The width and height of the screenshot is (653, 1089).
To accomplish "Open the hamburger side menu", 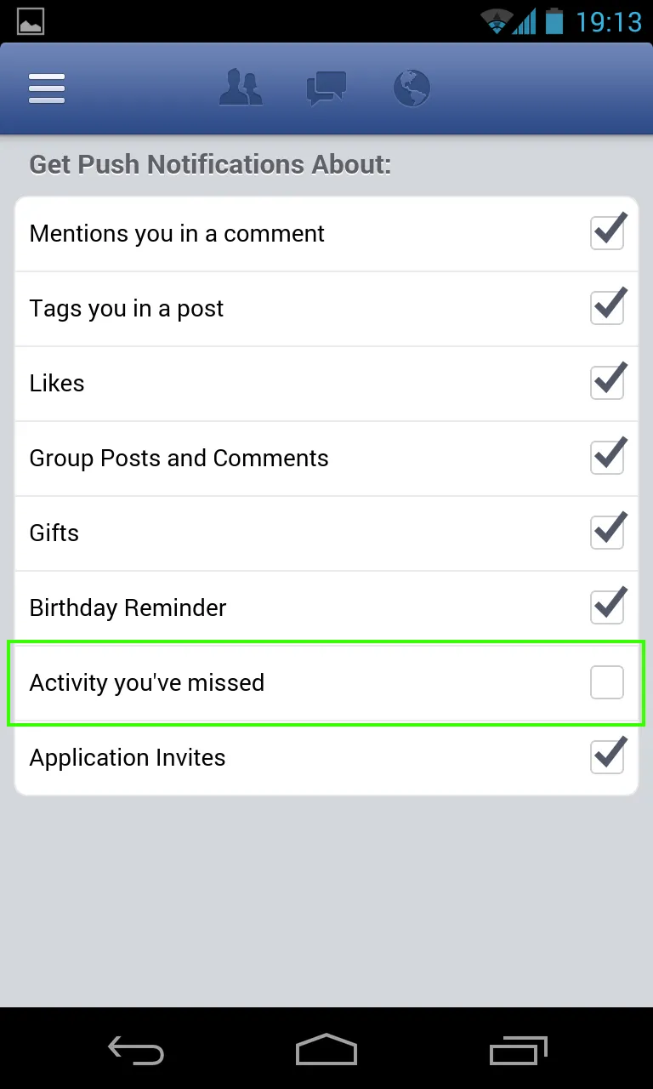I will coord(47,88).
